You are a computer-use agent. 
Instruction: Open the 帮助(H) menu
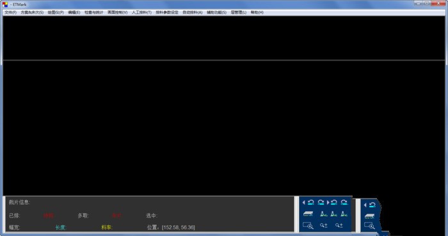[x=257, y=12]
